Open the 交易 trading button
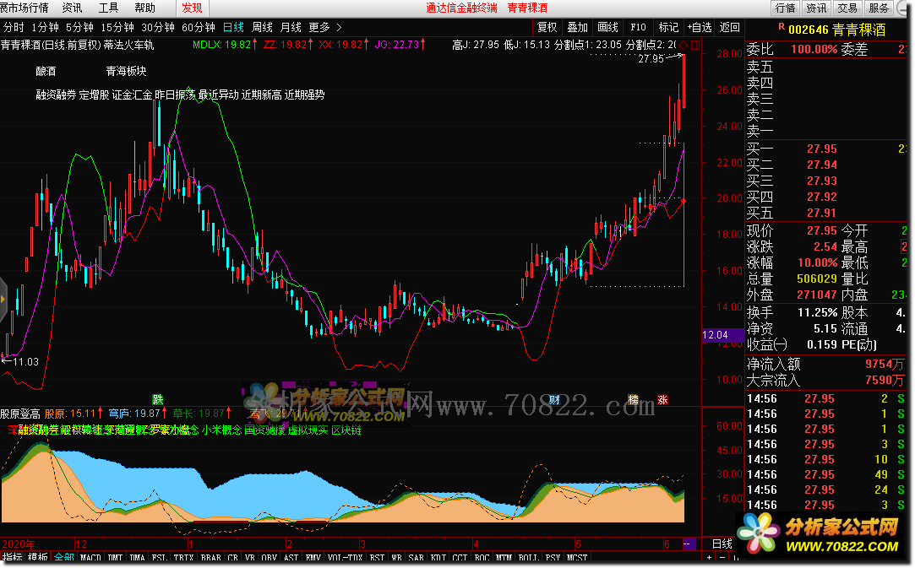Viewport: 915px width, 568px height. click(x=847, y=8)
